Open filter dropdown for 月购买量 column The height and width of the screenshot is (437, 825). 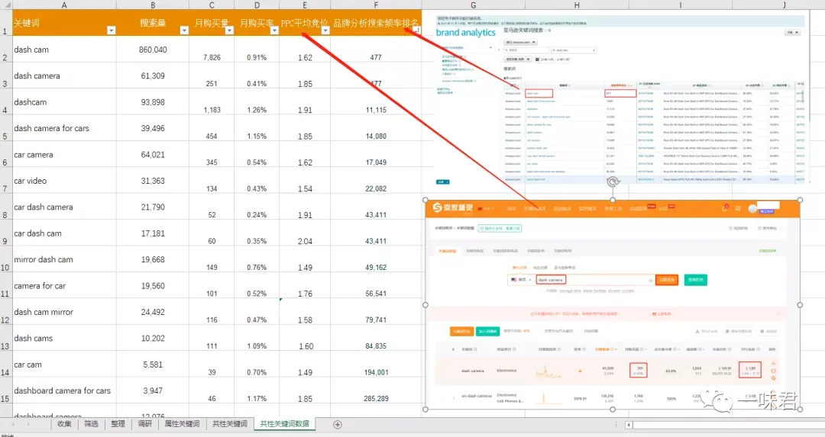click(229, 31)
